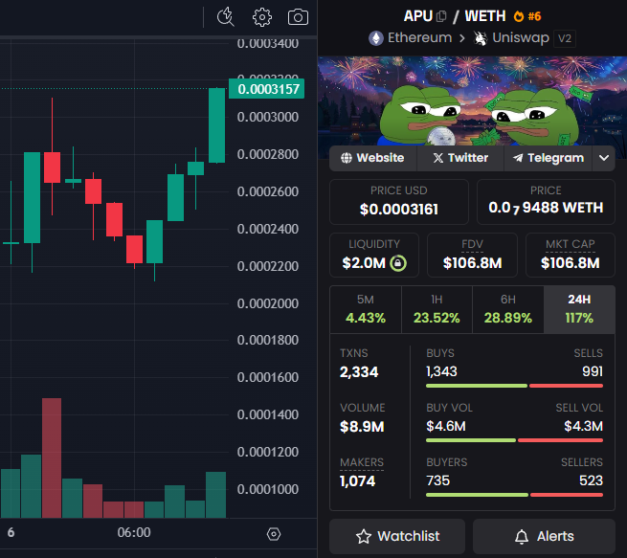
Task: Click the V2 version badge
Action: tap(565, 38)
